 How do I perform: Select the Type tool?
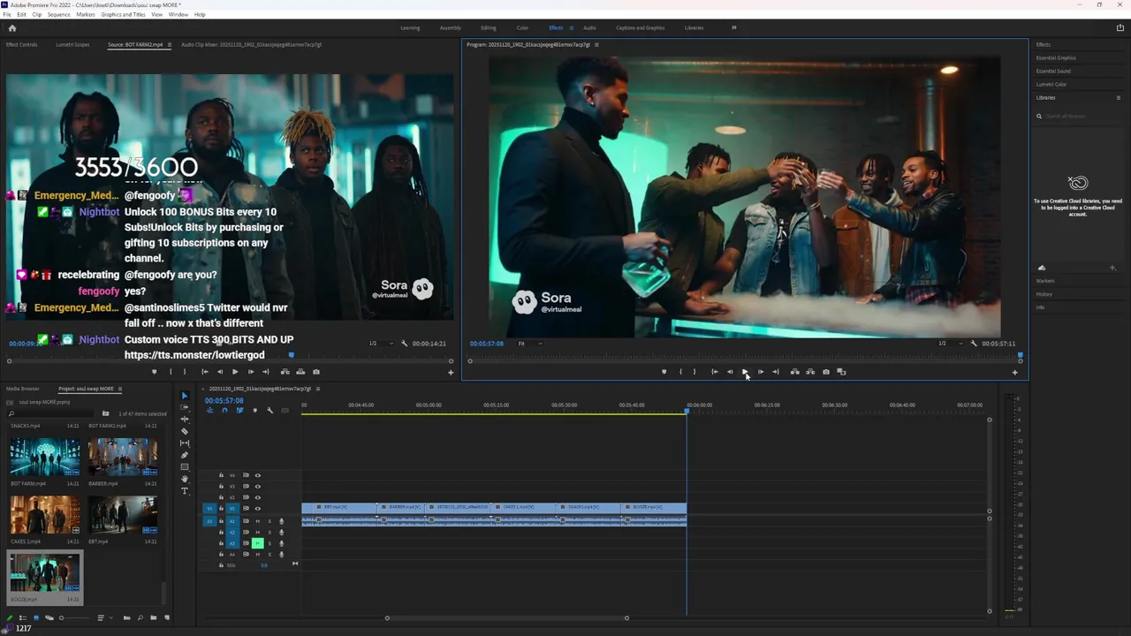[x=185, y=491]
